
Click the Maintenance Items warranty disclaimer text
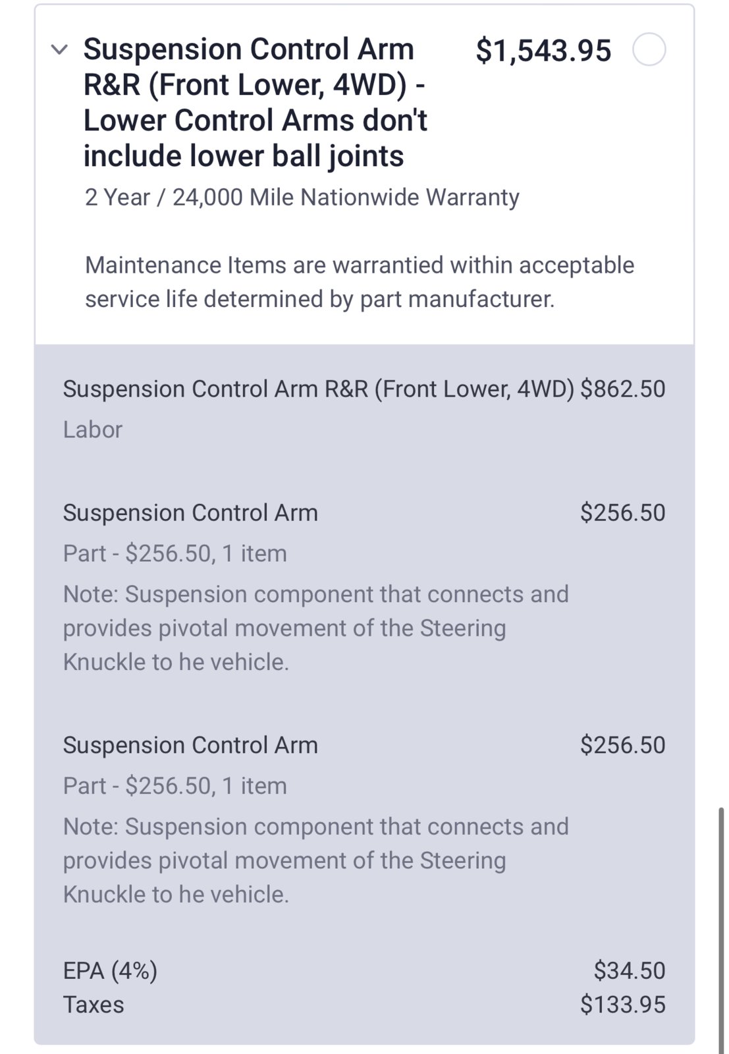[360, 282]
